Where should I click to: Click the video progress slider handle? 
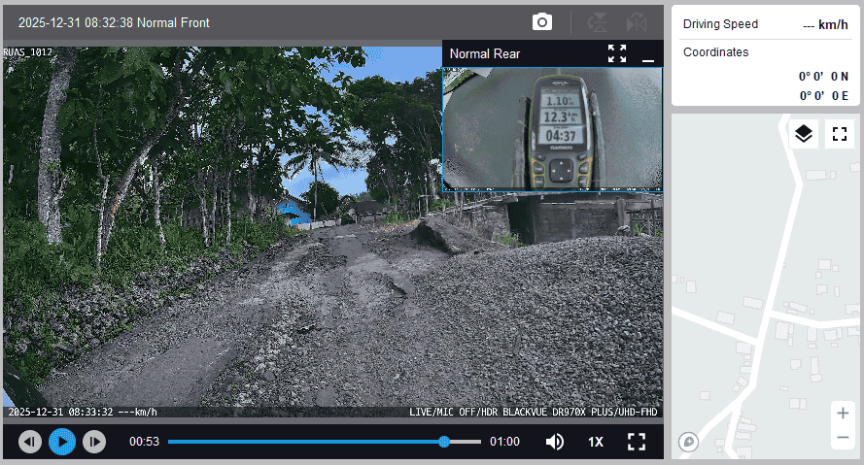tap(444, 442)
